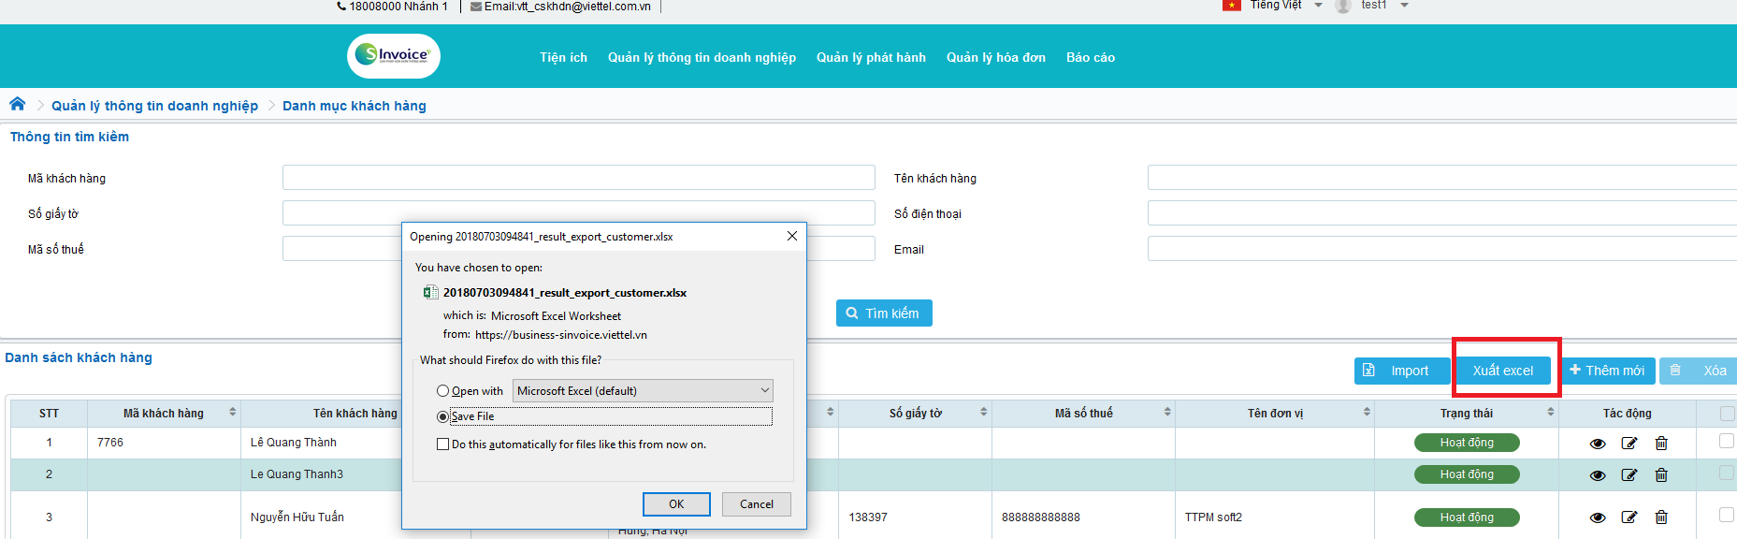The height and width of the screenshot is (539, 1737).
Task: Open edit icon for Nguyễn Hữu Tuấn
Action: [1629, 517]
